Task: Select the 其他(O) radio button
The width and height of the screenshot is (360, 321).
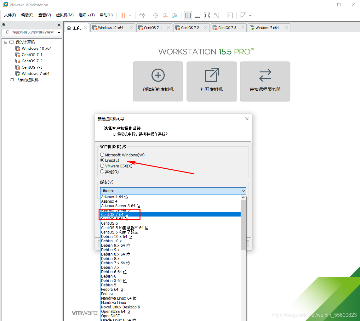Action: (x=102, y=172)
